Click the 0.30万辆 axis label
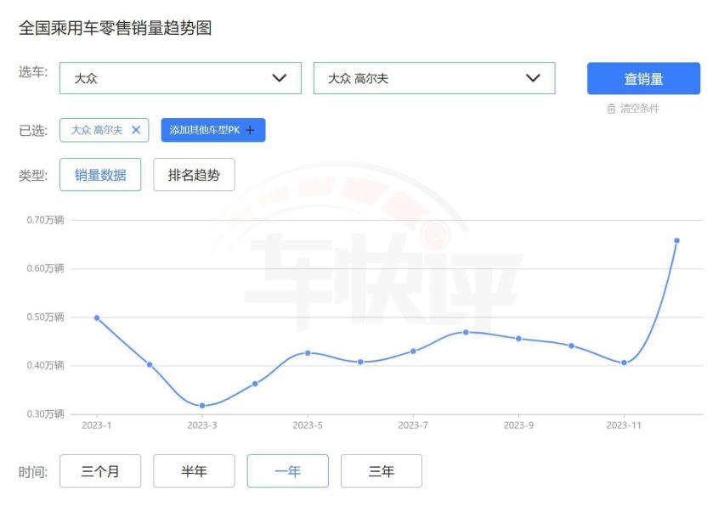This screenshot has width=724, height=506. click(45, 413)
